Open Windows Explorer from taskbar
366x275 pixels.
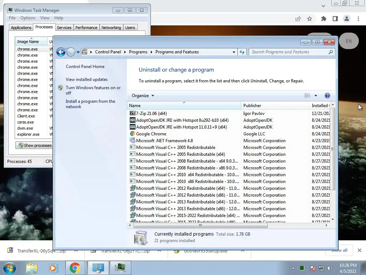click(32, 268)
